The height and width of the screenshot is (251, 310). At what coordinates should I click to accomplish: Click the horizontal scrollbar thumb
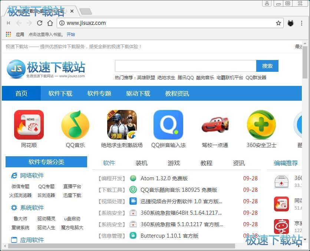click(121, 246)
